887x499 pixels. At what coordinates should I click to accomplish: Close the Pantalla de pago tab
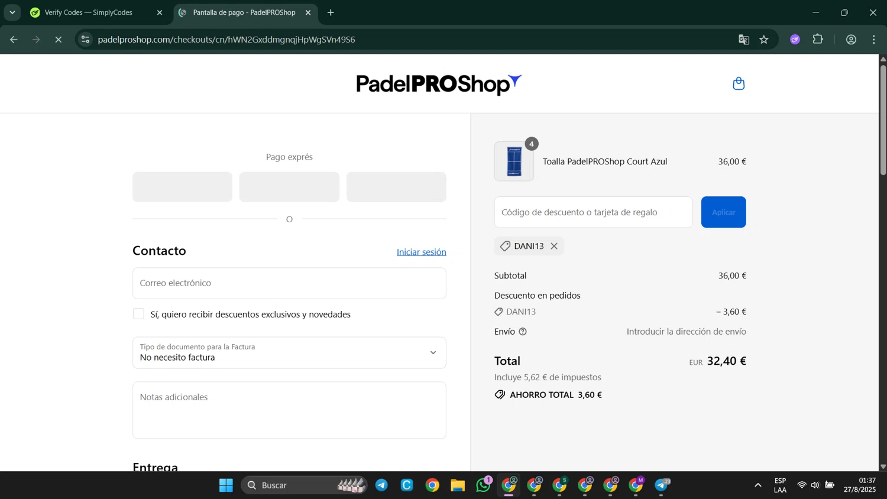tap(308, 12)
